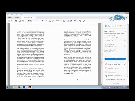Click the fit full page icon
Viewport: 135px width, 101px height.
click(67, 21)
